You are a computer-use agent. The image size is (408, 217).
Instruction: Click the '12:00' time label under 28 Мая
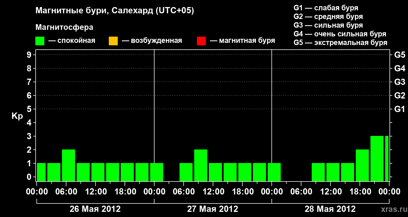click(x=330, y=192)
